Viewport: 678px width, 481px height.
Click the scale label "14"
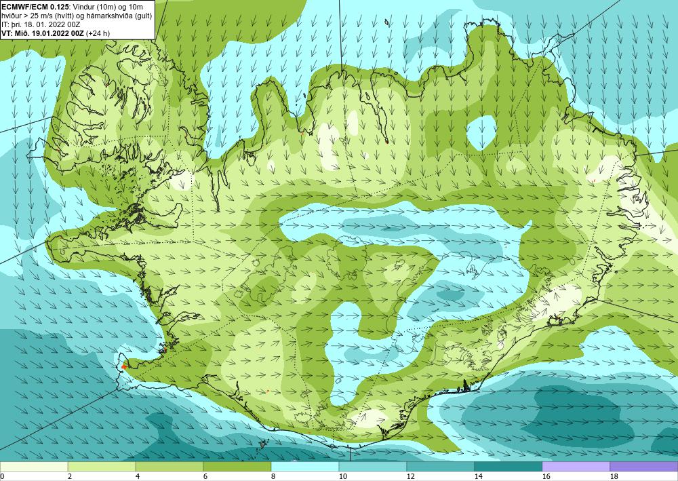[478, 477]
